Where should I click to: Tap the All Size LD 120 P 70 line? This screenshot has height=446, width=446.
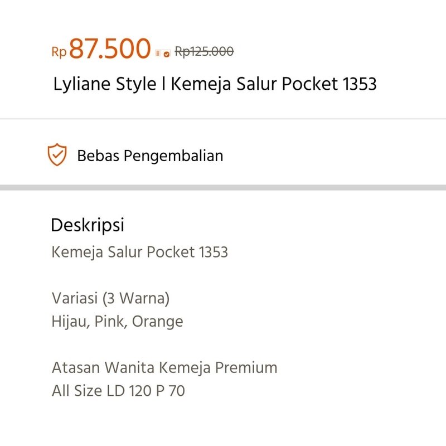tap(118, 391)
